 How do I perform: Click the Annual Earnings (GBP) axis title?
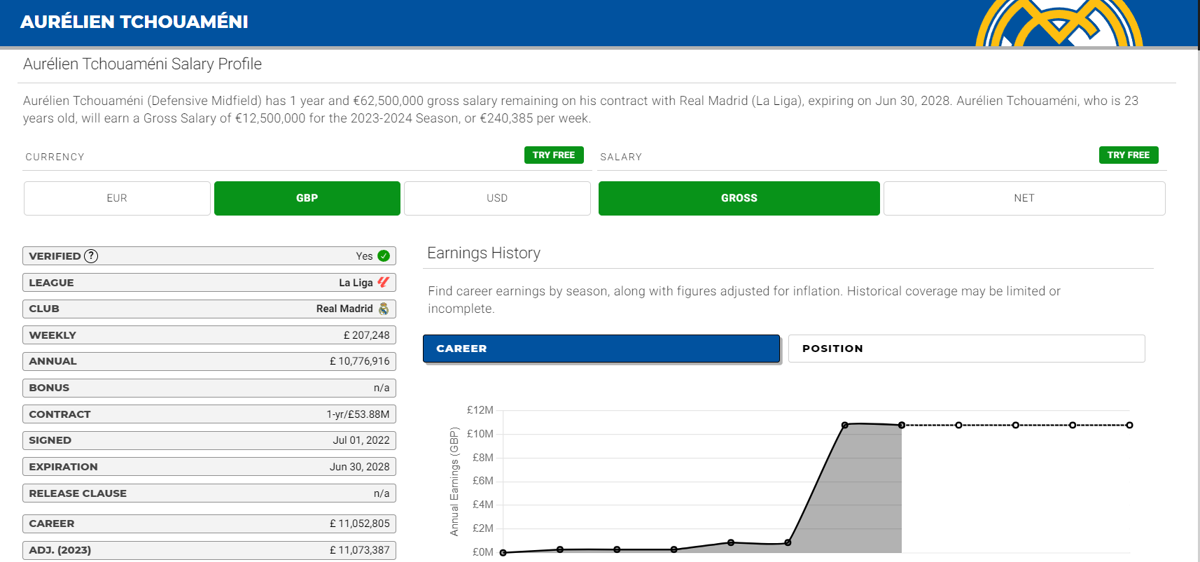[x=454, y=482]
